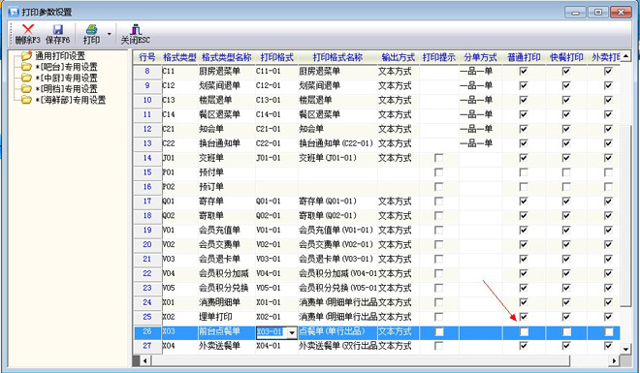Click the 打印格式名称 column header
640x373 pixels.
click(337, 57)
